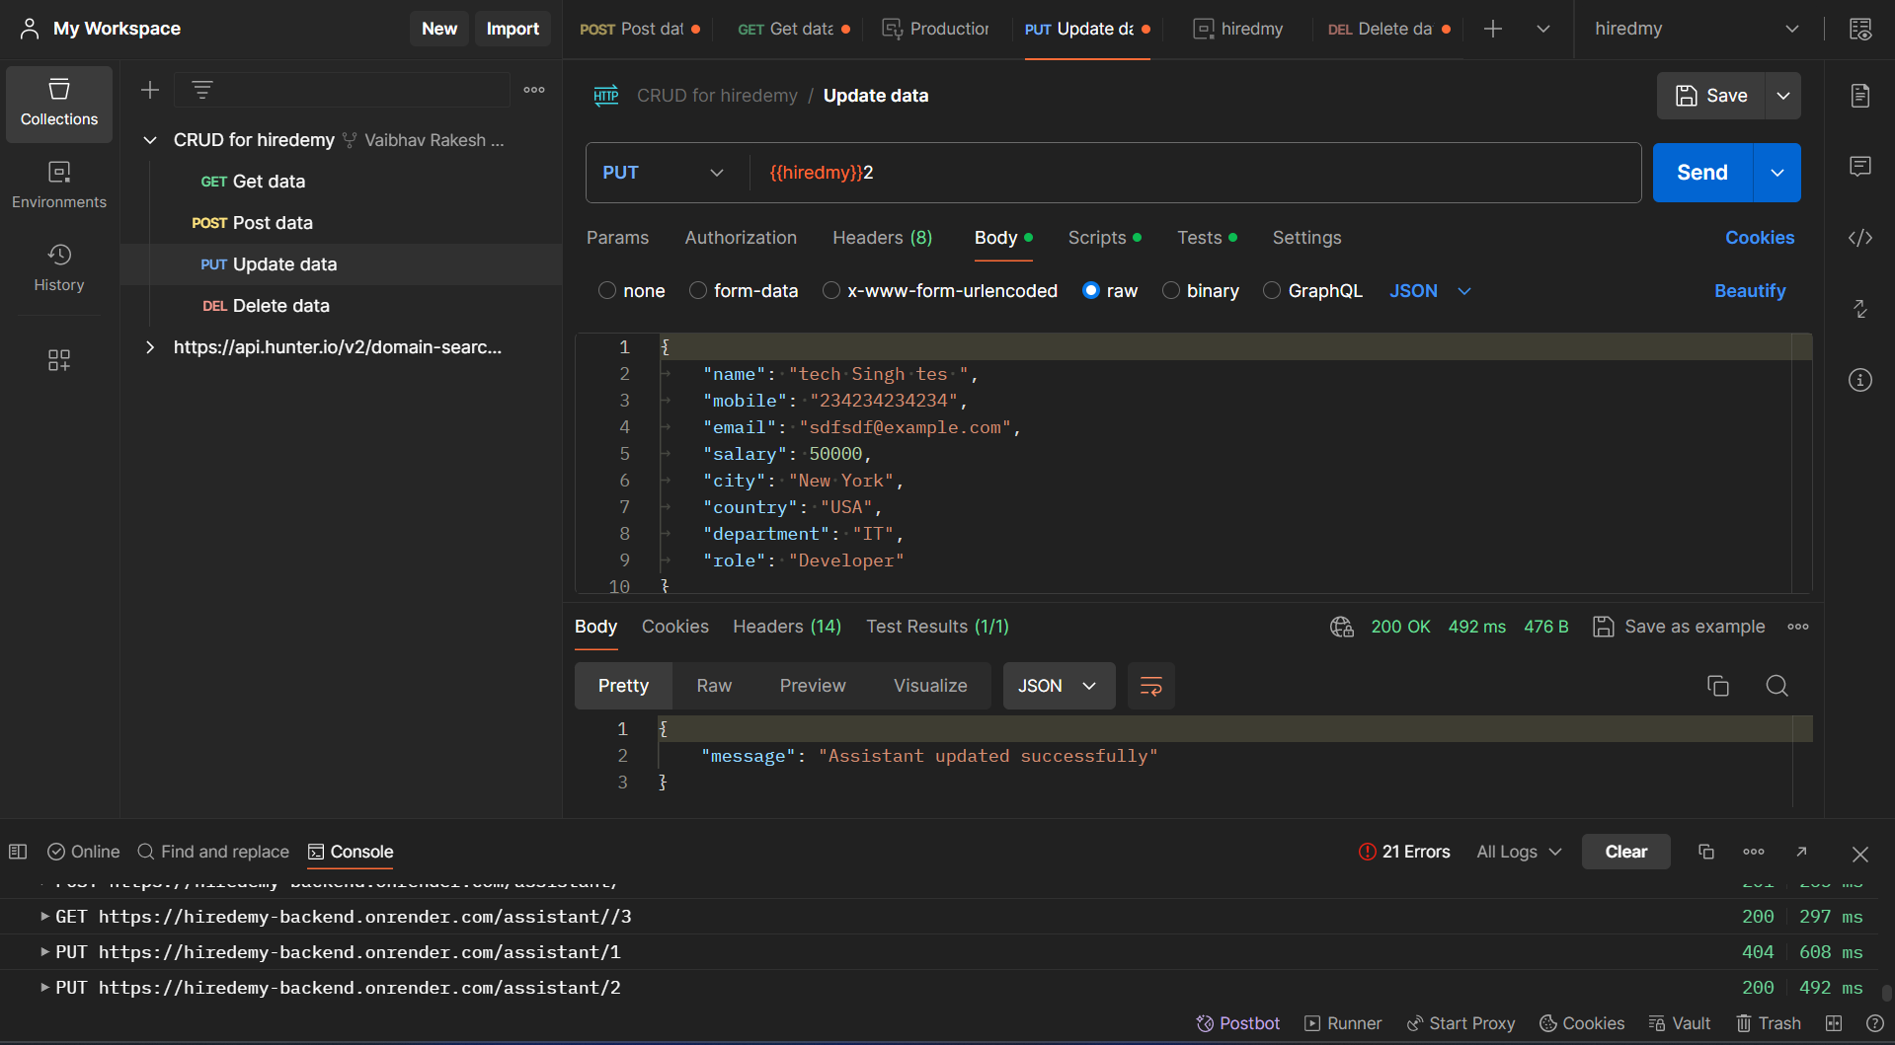Open the request body JSON format dropdown

click(x=1431, y=291)
